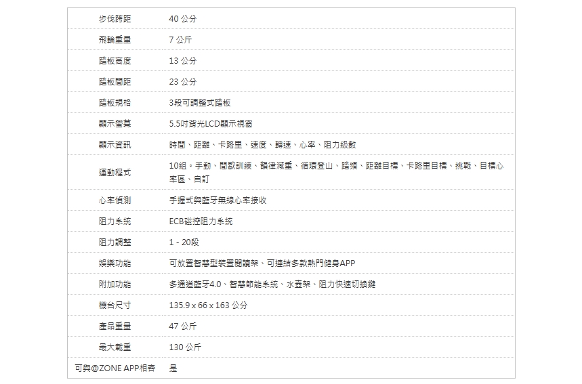Select the 7 公斤 flywheel weight value

(180, 40)
